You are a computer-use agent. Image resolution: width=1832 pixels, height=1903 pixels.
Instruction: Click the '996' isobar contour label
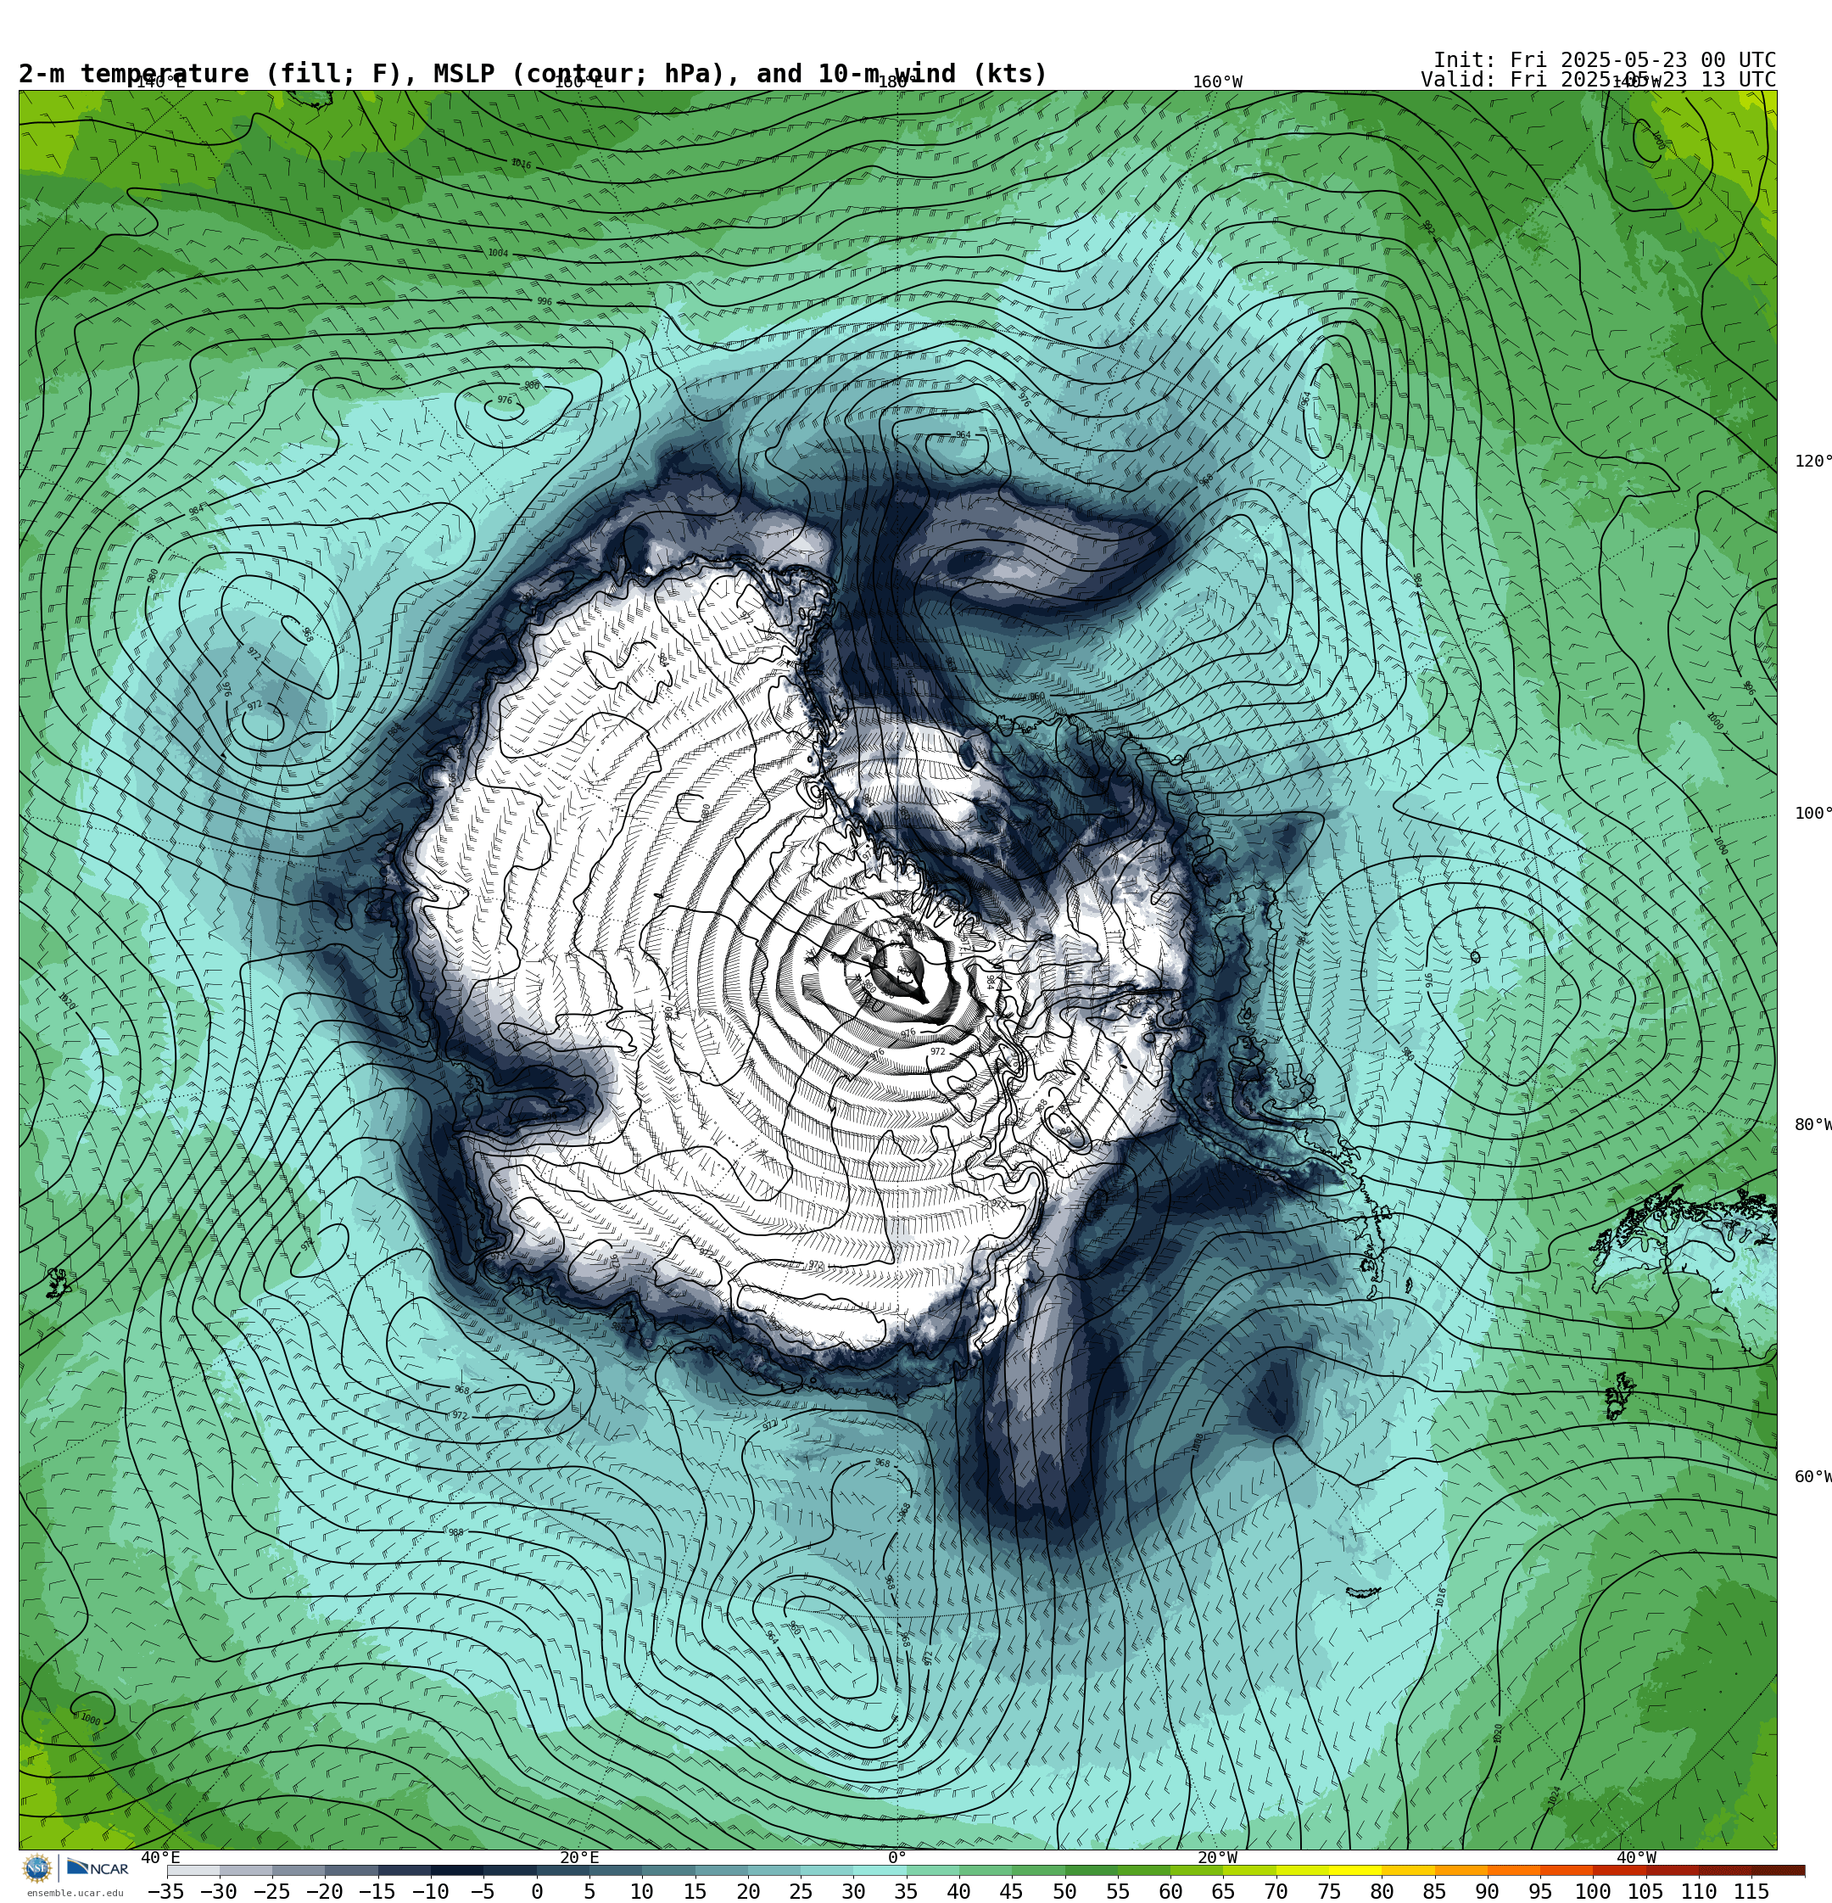click(545, 302)
